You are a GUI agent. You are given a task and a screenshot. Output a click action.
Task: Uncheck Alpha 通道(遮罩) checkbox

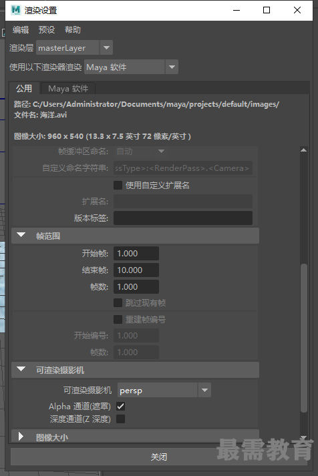[x=120, y=406]
